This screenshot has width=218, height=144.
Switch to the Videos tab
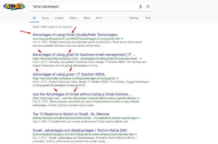73,18
